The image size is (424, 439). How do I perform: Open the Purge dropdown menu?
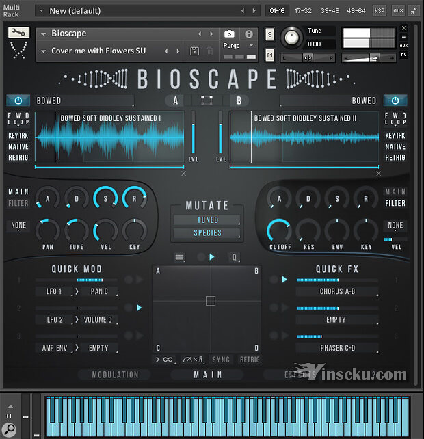point(239,46)
